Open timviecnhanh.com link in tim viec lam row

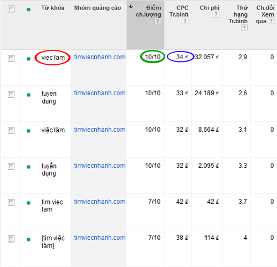(100, 202)
